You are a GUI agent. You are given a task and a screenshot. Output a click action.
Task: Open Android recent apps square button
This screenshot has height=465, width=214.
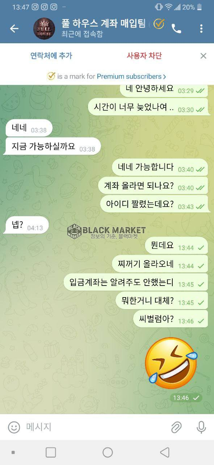point(51,452)
